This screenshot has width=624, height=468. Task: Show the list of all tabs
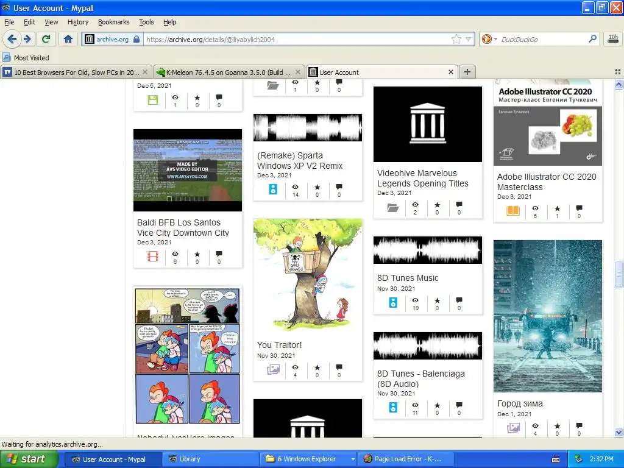(x=618, y=72)
